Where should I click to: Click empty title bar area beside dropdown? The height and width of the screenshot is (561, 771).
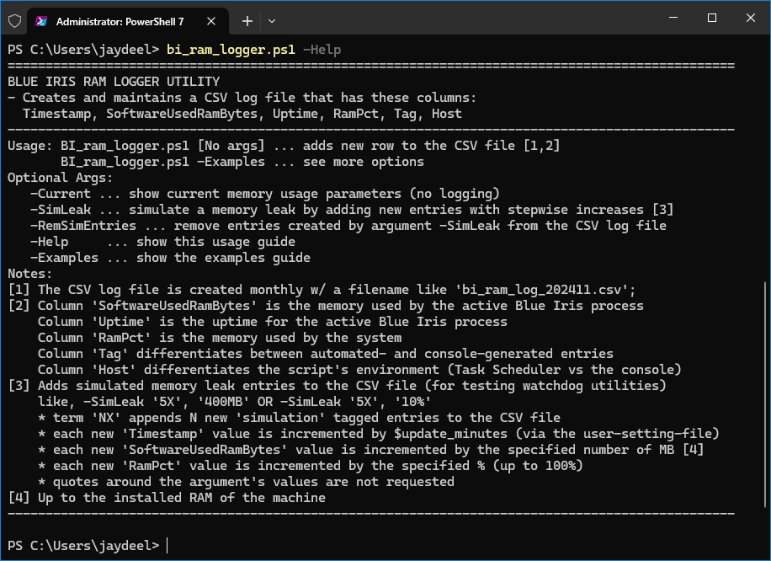(467, 18)
